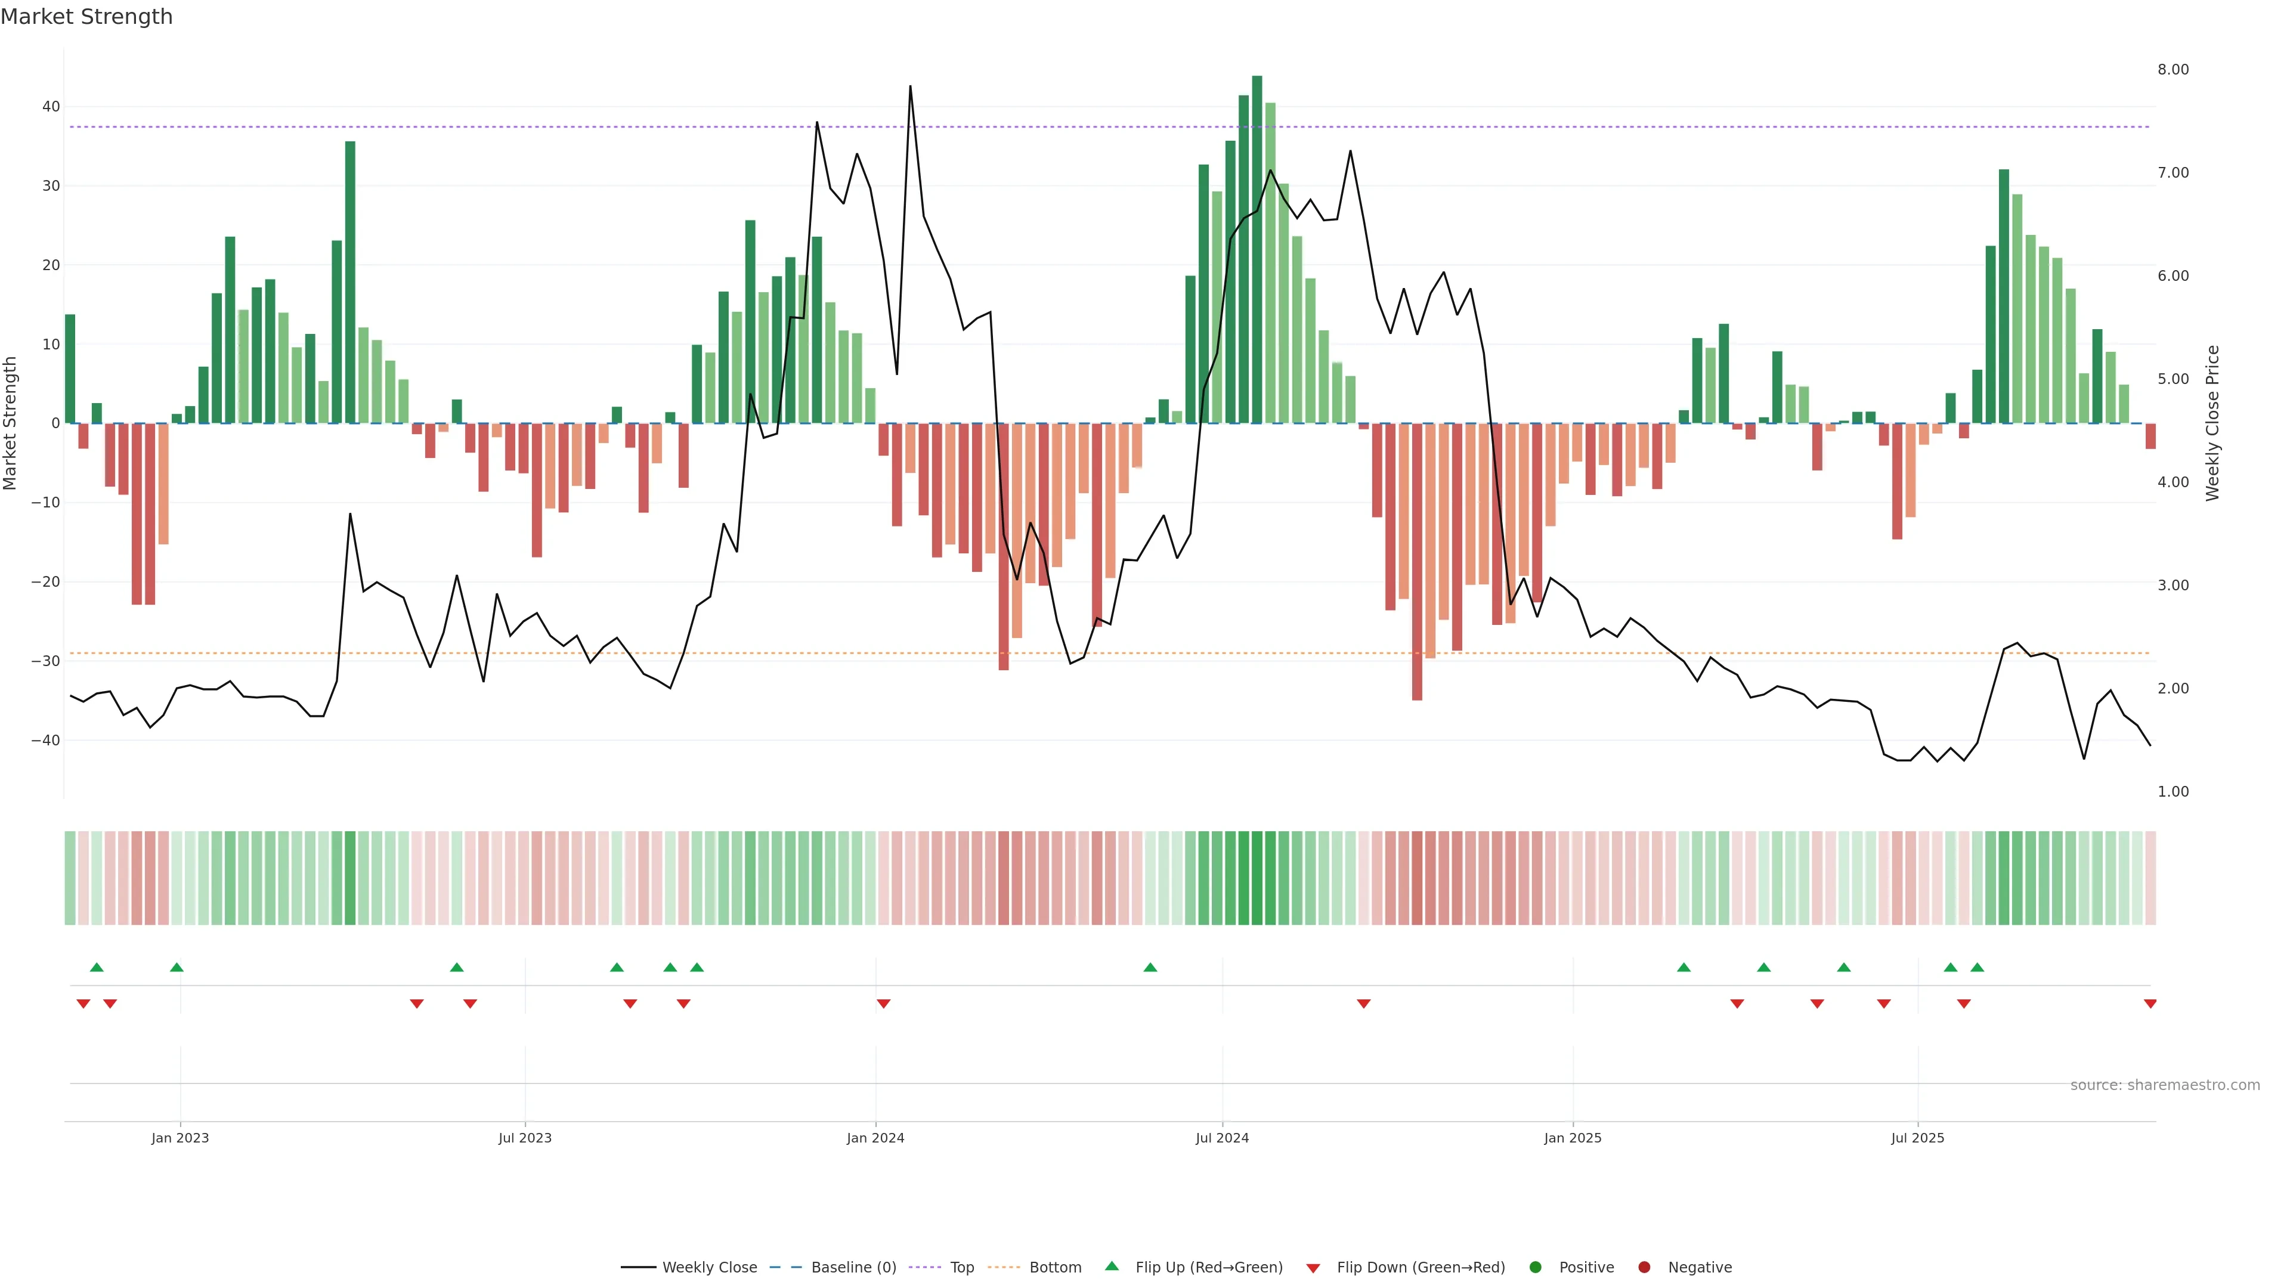Click the Flip Up green triangle legend icon
This screenshot has height=1288, width=2290.
coord(1111,1267)
